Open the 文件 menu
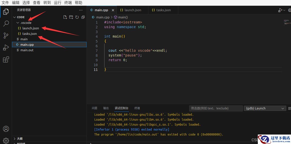Image resolution: width=291 pixels, height=144 pixels. [x=5, y=3]
